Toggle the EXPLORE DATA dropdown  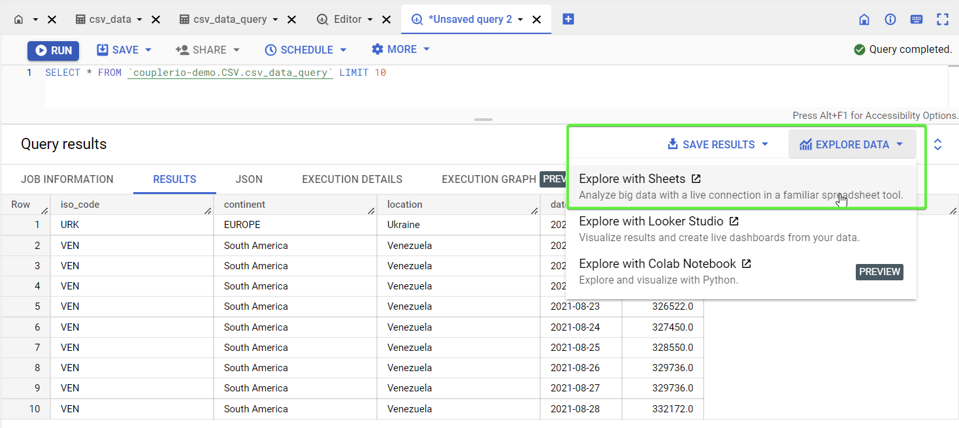(x=852, y=144)
